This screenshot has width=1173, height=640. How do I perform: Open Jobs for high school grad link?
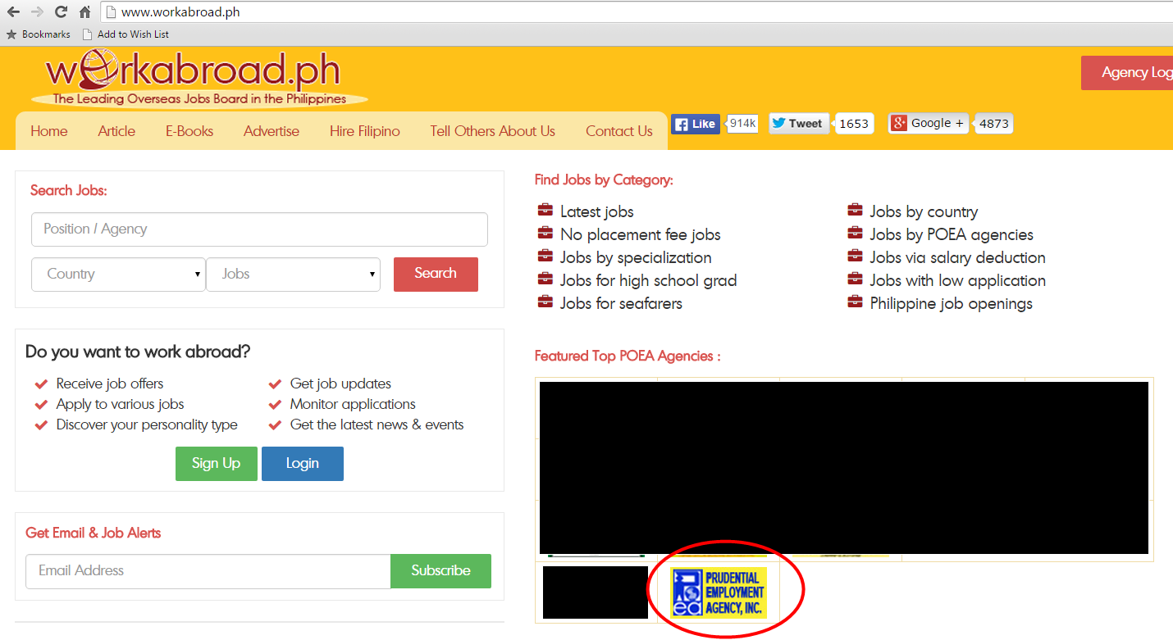click(x=649, y=281)
